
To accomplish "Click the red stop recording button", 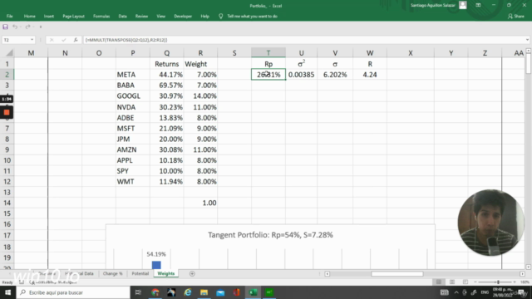I will 7,112.
